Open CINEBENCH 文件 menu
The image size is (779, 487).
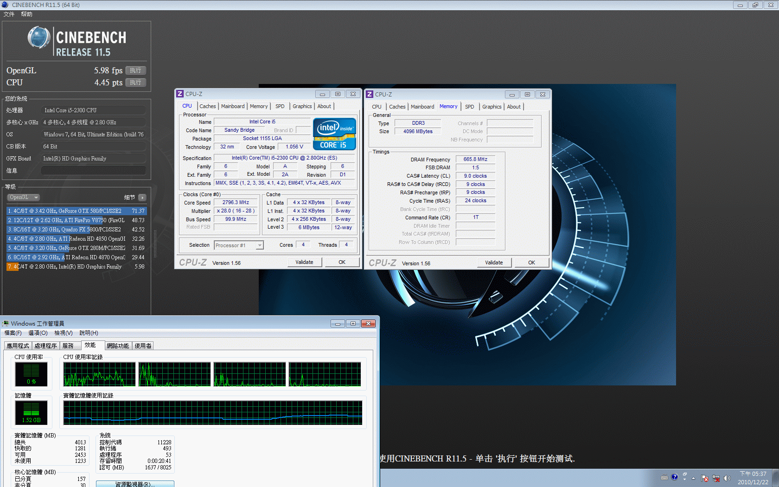click(x=9, y=14)
